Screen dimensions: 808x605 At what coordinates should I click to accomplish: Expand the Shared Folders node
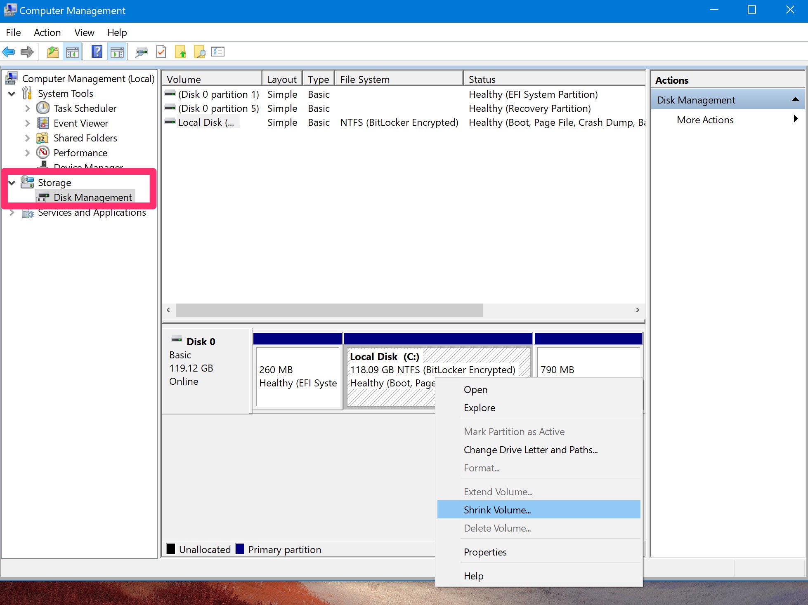pos(27,138)
